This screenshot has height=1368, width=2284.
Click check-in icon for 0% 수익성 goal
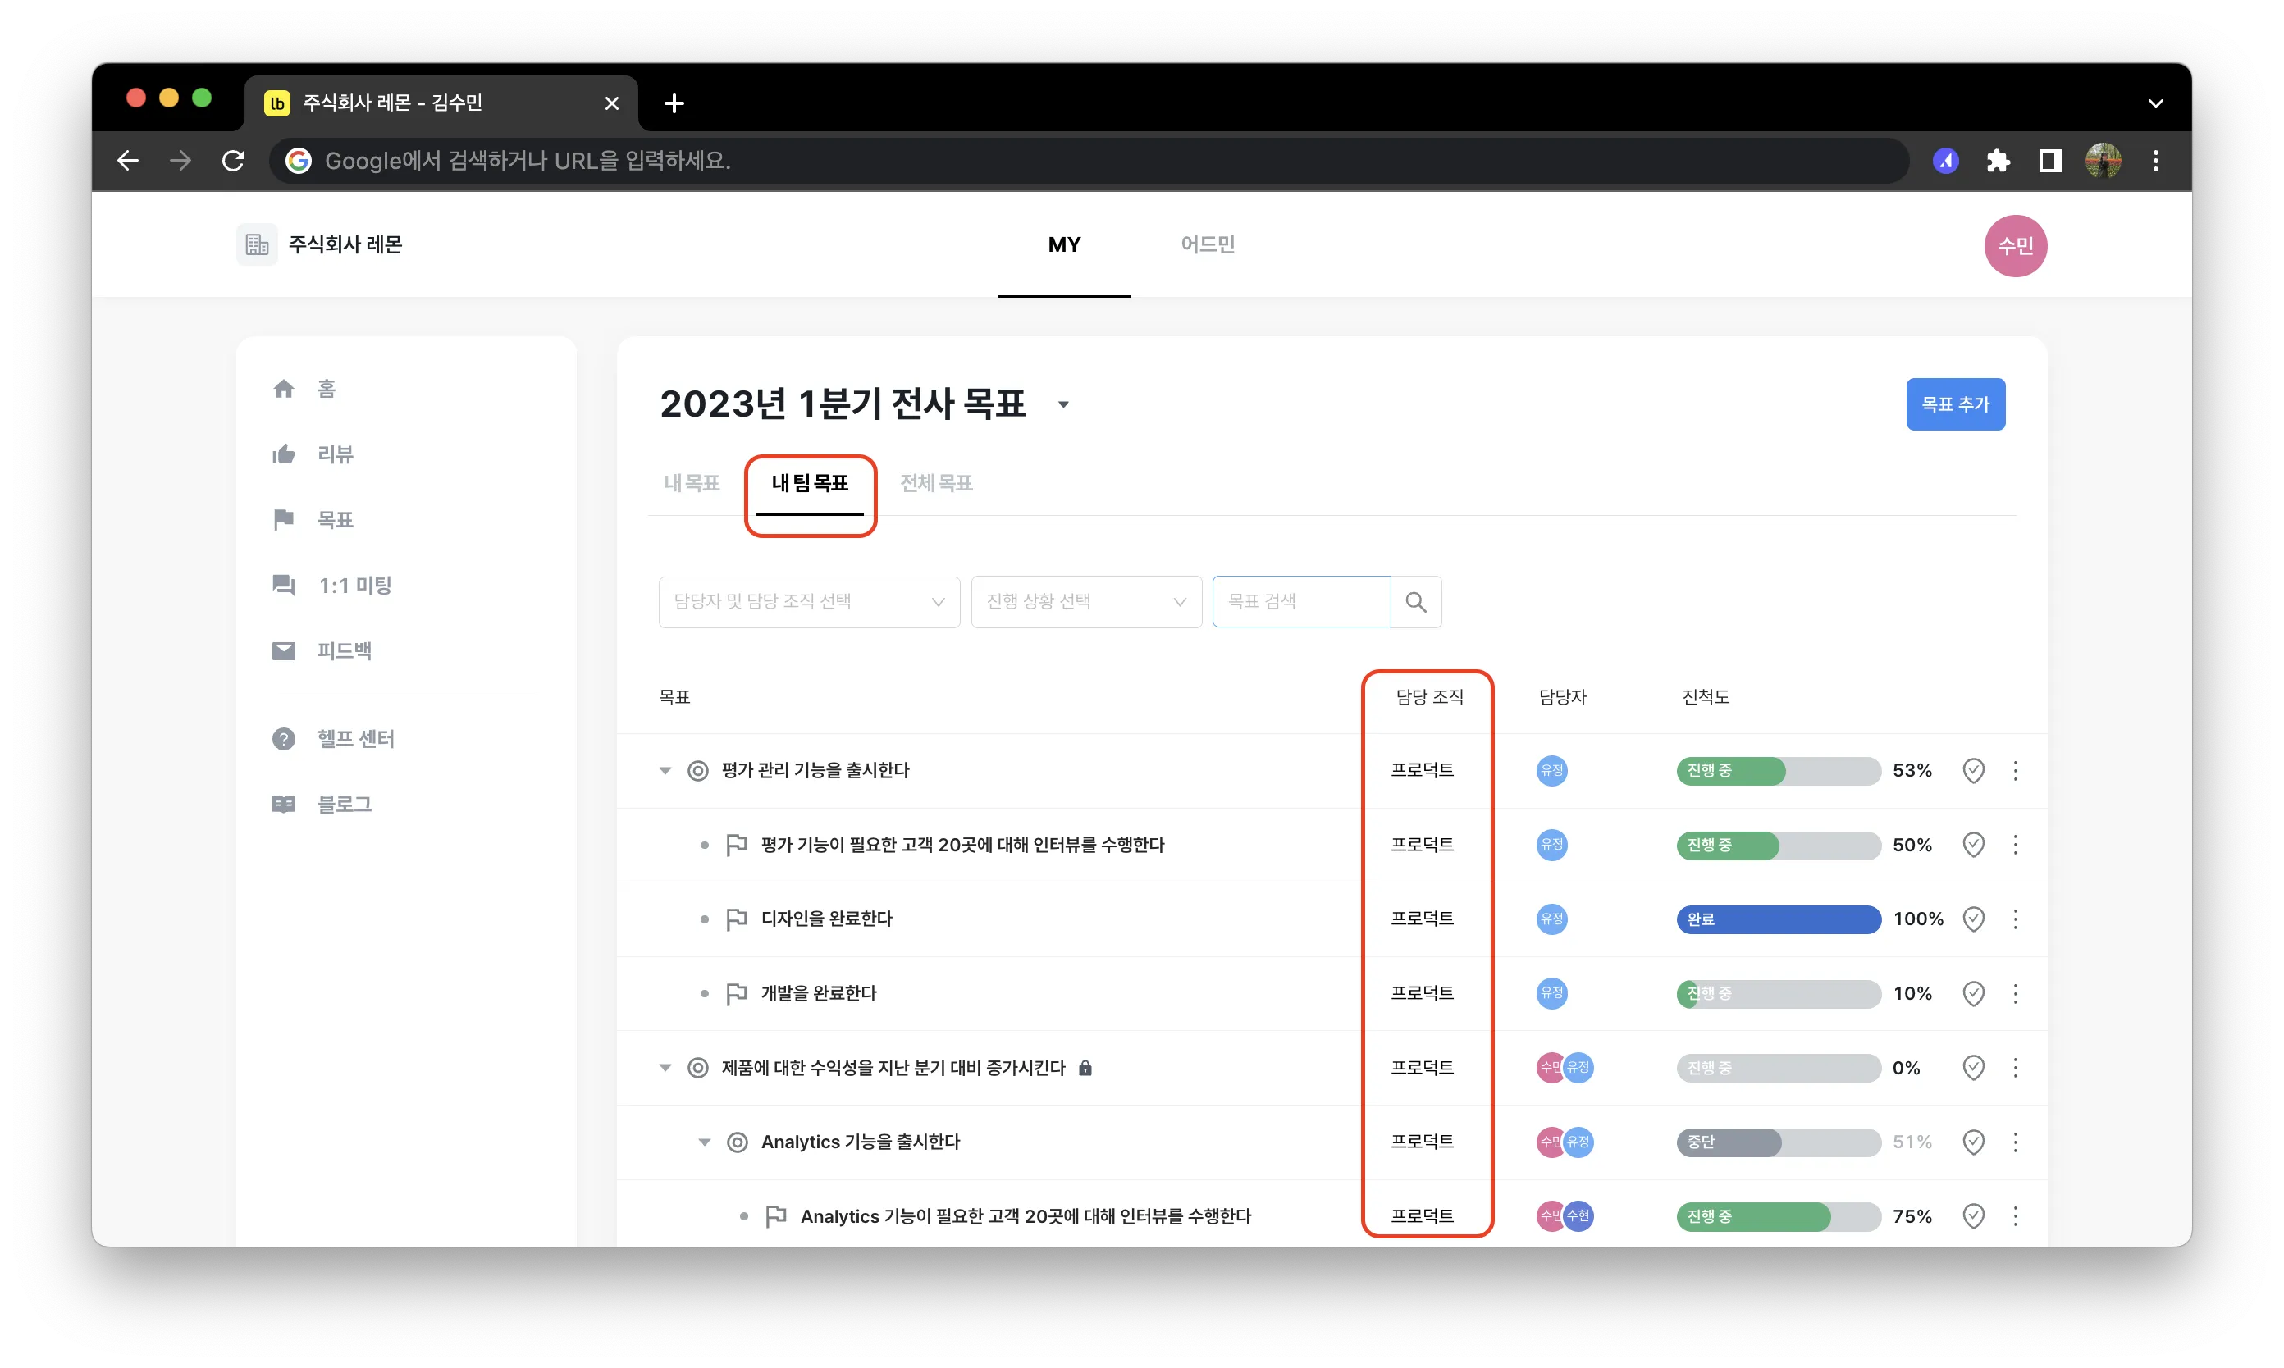coord(1973,1069)
